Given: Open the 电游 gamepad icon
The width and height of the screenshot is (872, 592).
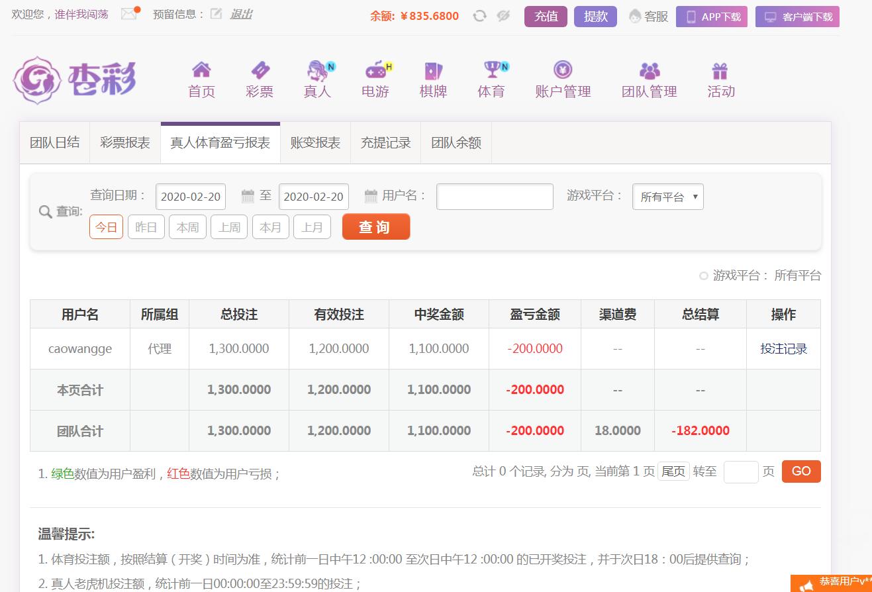Looking at the screenshot, I should click(376, 70).
